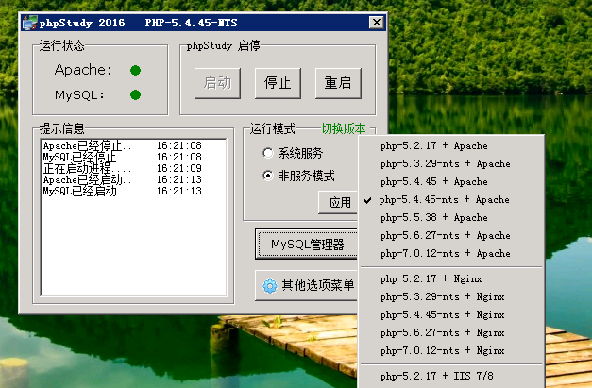592x388 pixels.
Task: Click log line MySQL已经停止 16:21:08
Action: pyautogui.click(x=123, y=157)
